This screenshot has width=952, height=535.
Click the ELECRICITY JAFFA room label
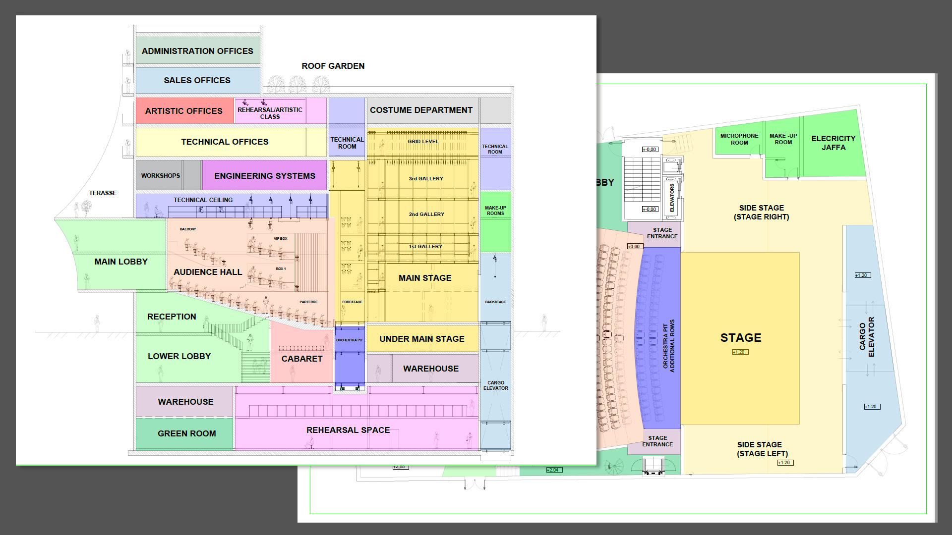(x=833, y=143)
